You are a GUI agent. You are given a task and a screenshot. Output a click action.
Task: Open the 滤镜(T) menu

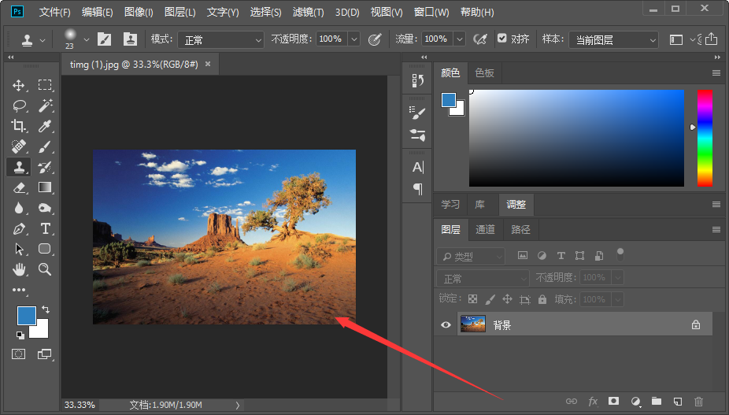[x=309, y=13]
